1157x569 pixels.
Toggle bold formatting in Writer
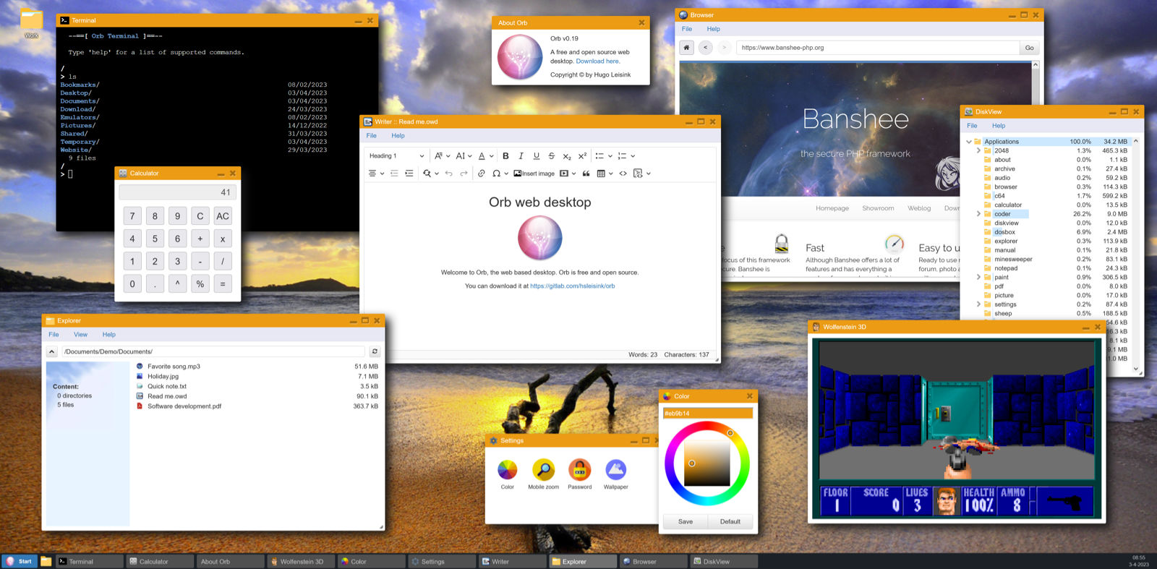[505, 156]
